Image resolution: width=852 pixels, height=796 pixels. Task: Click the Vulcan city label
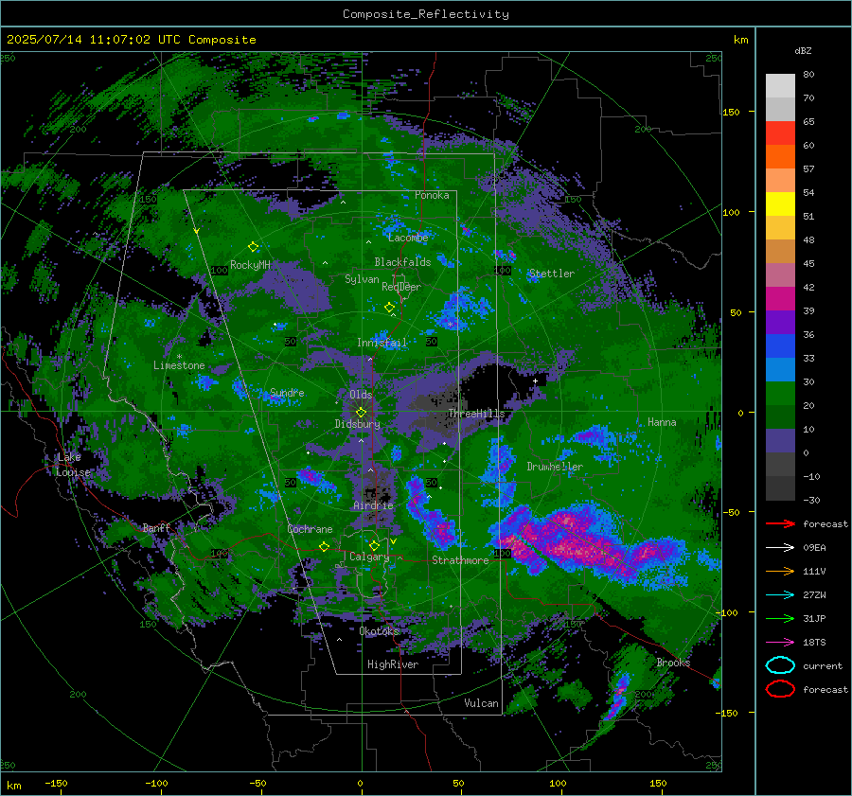click(x=481, y=702)
